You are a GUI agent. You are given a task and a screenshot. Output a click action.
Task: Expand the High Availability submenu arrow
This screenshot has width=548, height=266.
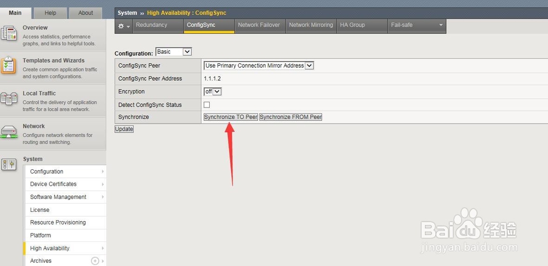pyautogui.click(x=103, y=248)
